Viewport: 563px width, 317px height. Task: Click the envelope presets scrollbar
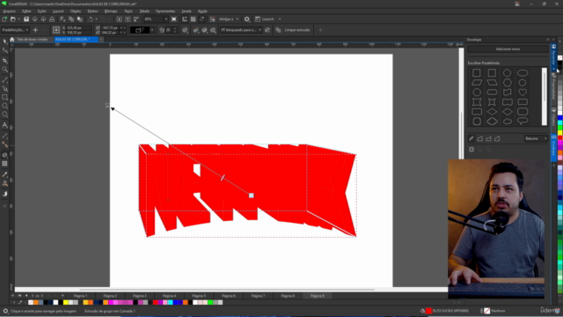coord(545,96)
